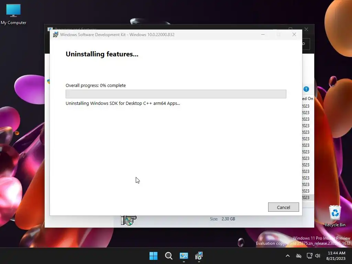Screen dimensions: 352x264
Task: Show hidden system tray icons
Action: coord(288,256)
